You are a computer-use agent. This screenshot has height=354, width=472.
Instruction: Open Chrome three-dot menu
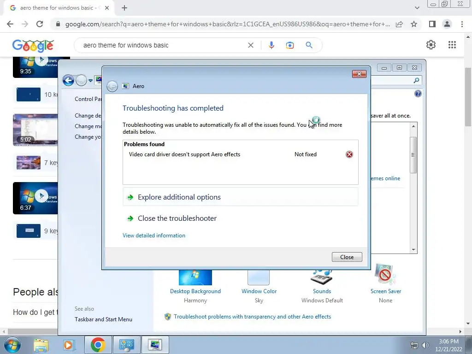[x=462, y=24]
